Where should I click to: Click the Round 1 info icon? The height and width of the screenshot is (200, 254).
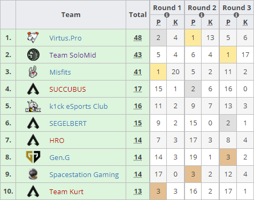click(167, 15)
